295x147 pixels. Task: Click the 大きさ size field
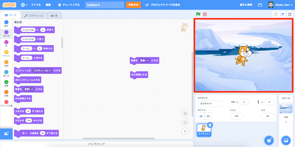click(x=236, y=116)
